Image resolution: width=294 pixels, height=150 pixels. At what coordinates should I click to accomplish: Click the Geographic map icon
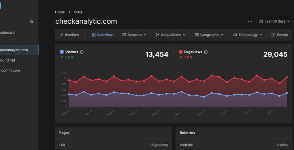pyautogui.click(x=197, y=35)
